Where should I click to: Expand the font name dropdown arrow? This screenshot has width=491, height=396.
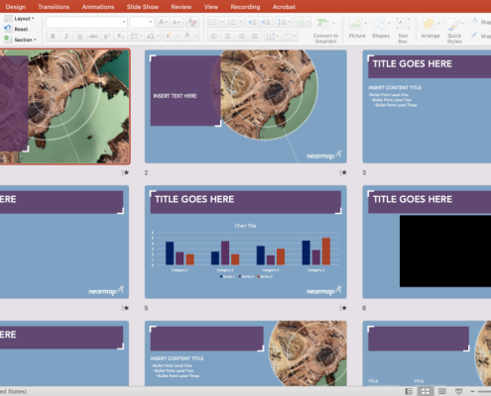point(124,22)
